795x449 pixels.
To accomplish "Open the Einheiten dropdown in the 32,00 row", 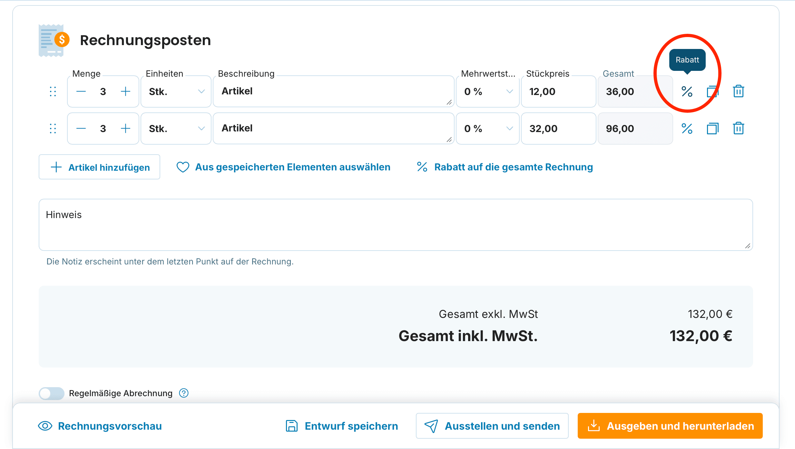I will 176,129.
